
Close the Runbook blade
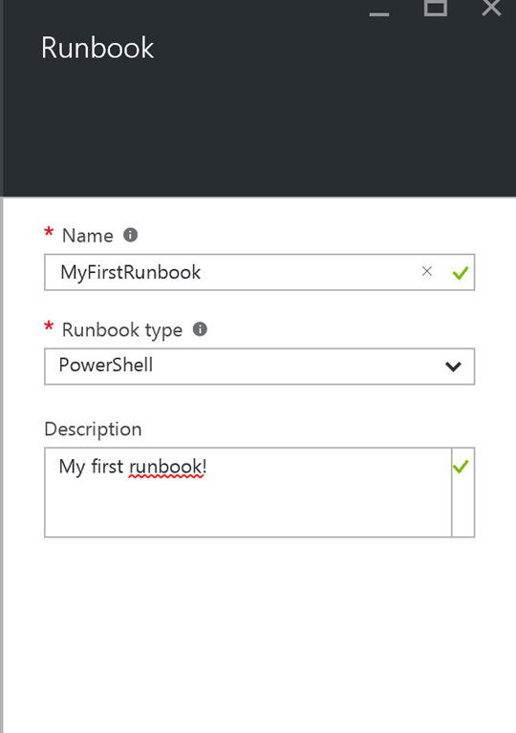click(x=491, y=8)
